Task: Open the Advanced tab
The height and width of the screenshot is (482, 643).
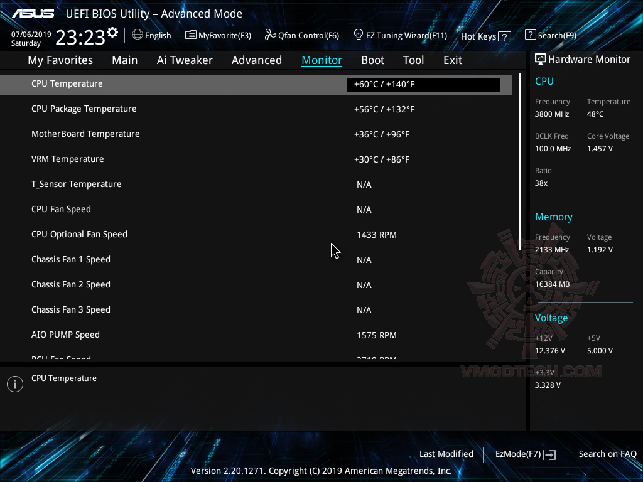Action: point(257,60)
